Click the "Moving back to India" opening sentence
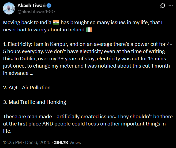 click(27, 23)
